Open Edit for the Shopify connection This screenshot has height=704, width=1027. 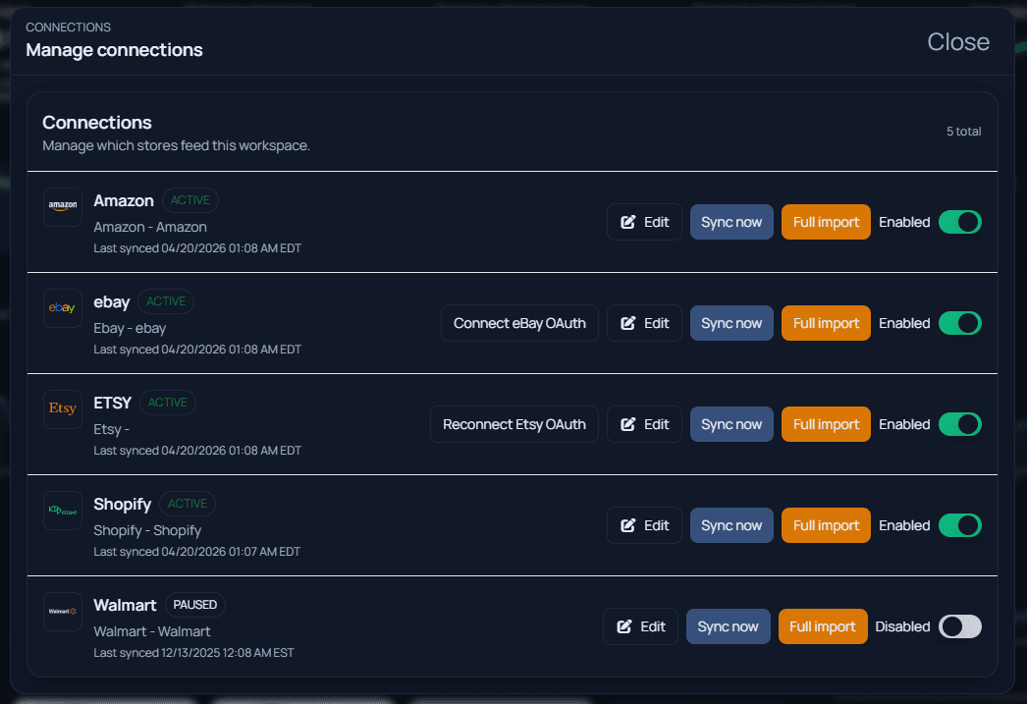[x=644, y=525]
